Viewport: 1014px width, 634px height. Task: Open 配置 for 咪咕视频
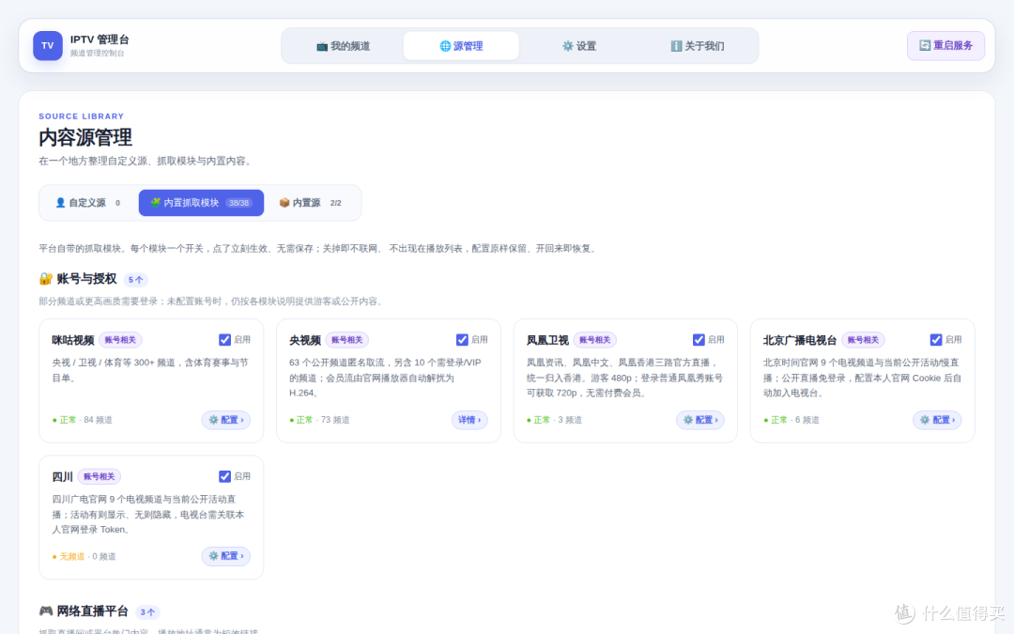225,420
